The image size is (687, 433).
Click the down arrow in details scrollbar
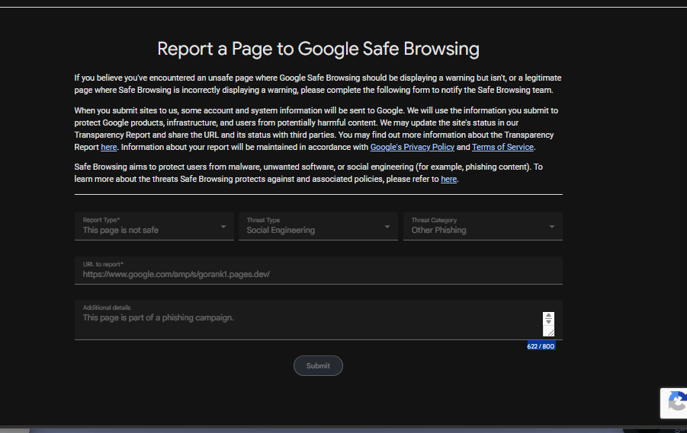pos(548,321)
